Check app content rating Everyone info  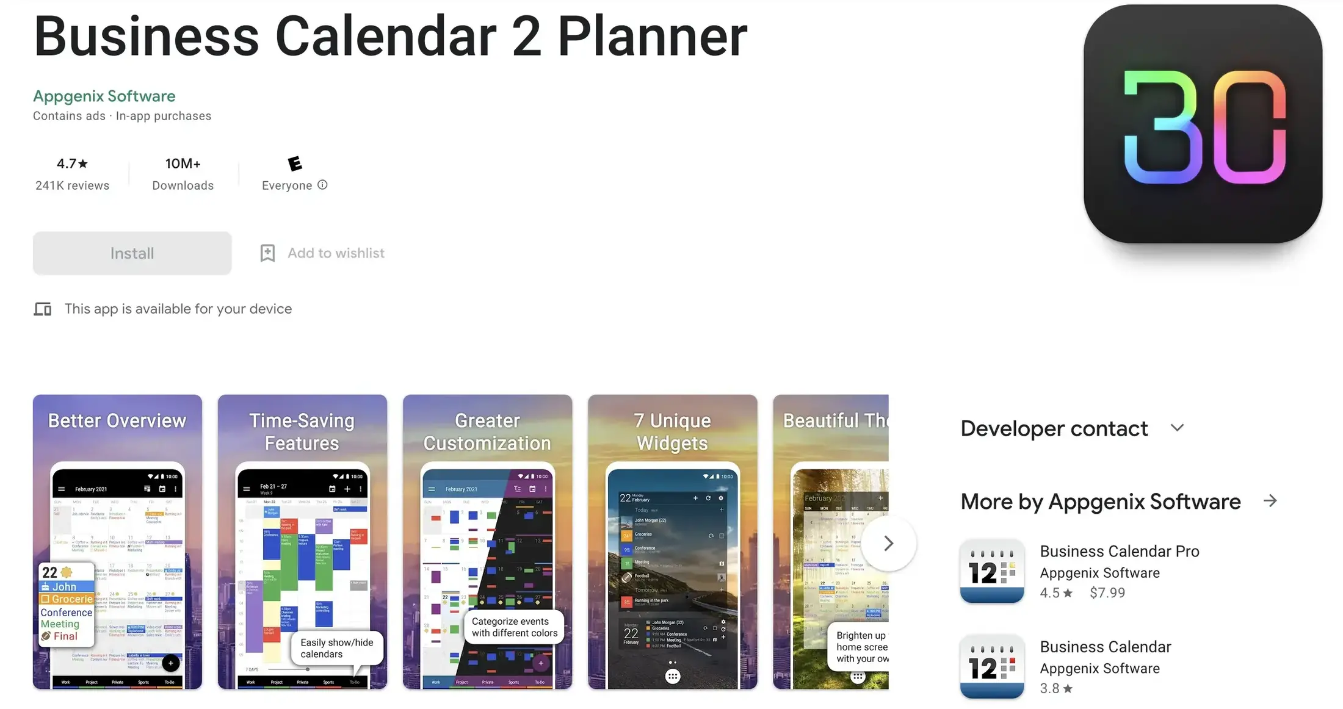click(x=322, y=184)
